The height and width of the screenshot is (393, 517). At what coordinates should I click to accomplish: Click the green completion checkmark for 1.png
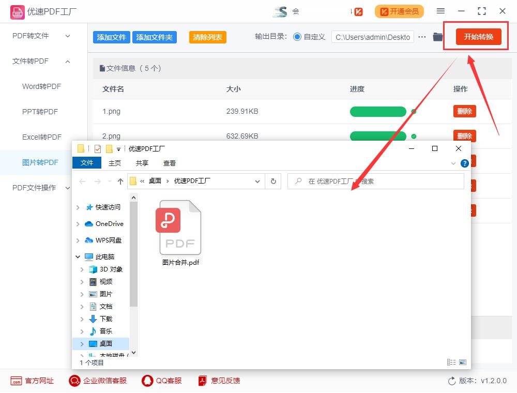tap(413, 111)
